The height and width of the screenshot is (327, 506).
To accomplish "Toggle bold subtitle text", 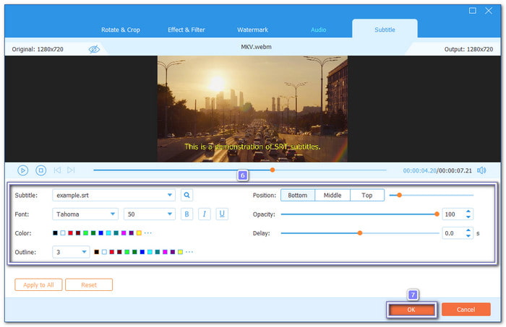I will tap(186, 214).
